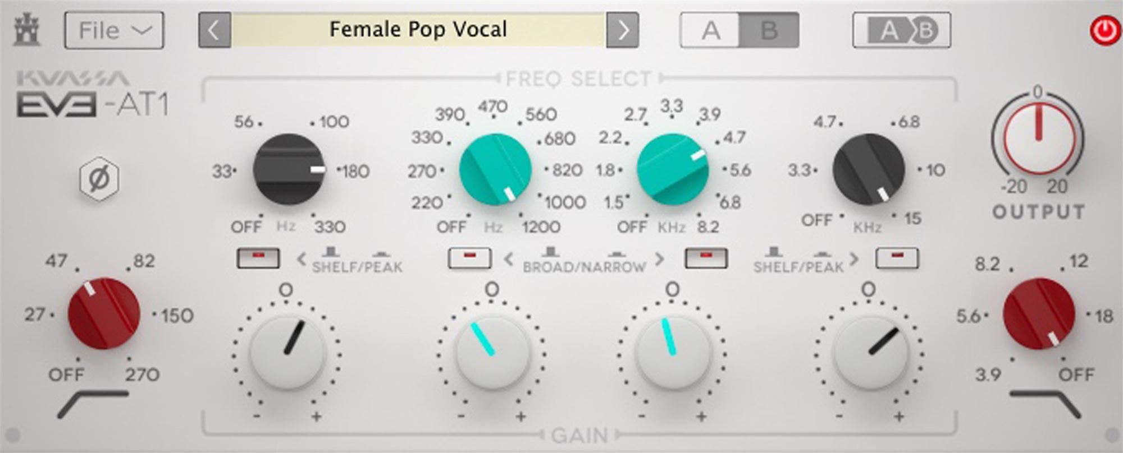Click the GAIN section label
The width and height of the screenshot is (1123, 453).
tap(579, 435)
